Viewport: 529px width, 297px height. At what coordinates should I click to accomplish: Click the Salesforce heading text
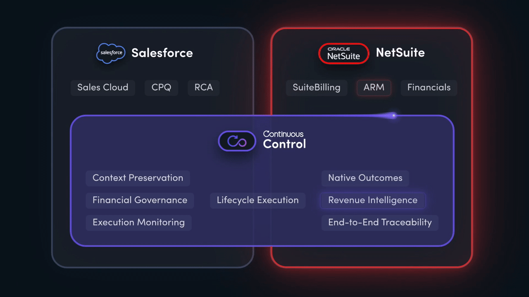point(162,53)
